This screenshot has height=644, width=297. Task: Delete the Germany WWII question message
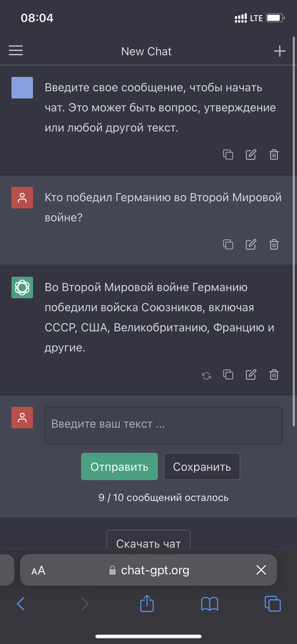274,244
